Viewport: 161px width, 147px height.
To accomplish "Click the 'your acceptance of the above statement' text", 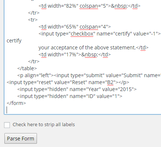I will [x=87, y=48].
